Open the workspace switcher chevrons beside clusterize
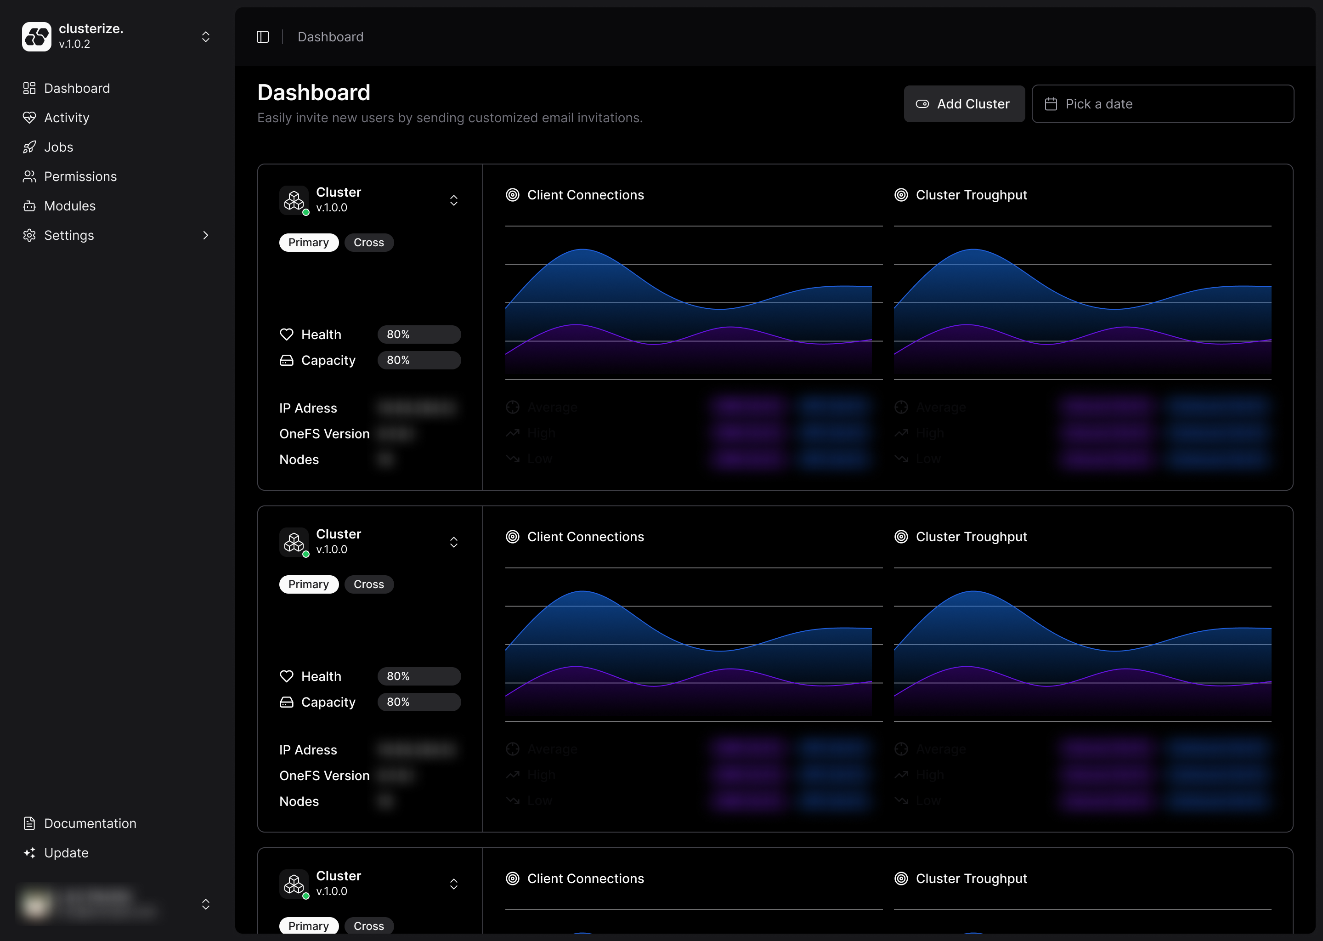The height and width of the screenshot is (941, 1323). click(206, 36)
